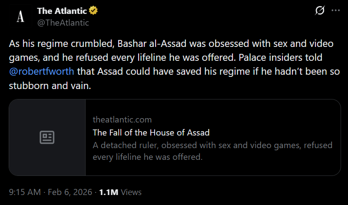Image resolution: width=348 pixels, height=205 pixels.
Task: Click the Views label beside the count
Action: 131,192
